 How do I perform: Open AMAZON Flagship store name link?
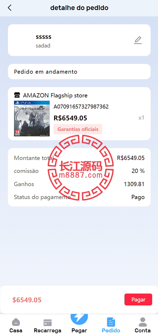55,95
